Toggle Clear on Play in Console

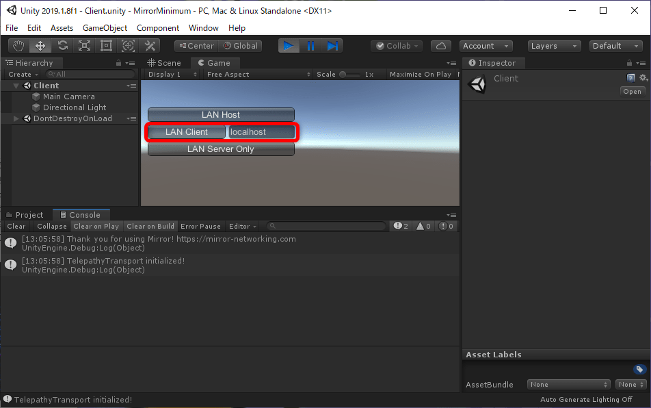(x=96, y=226)
